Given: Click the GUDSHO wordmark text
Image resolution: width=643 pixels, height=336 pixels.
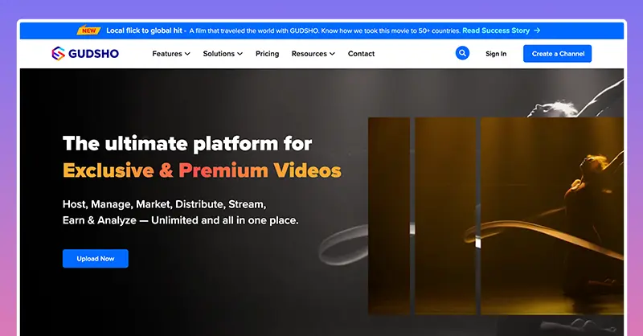Looking at the screenshot, I should click(x=93, y=54).
